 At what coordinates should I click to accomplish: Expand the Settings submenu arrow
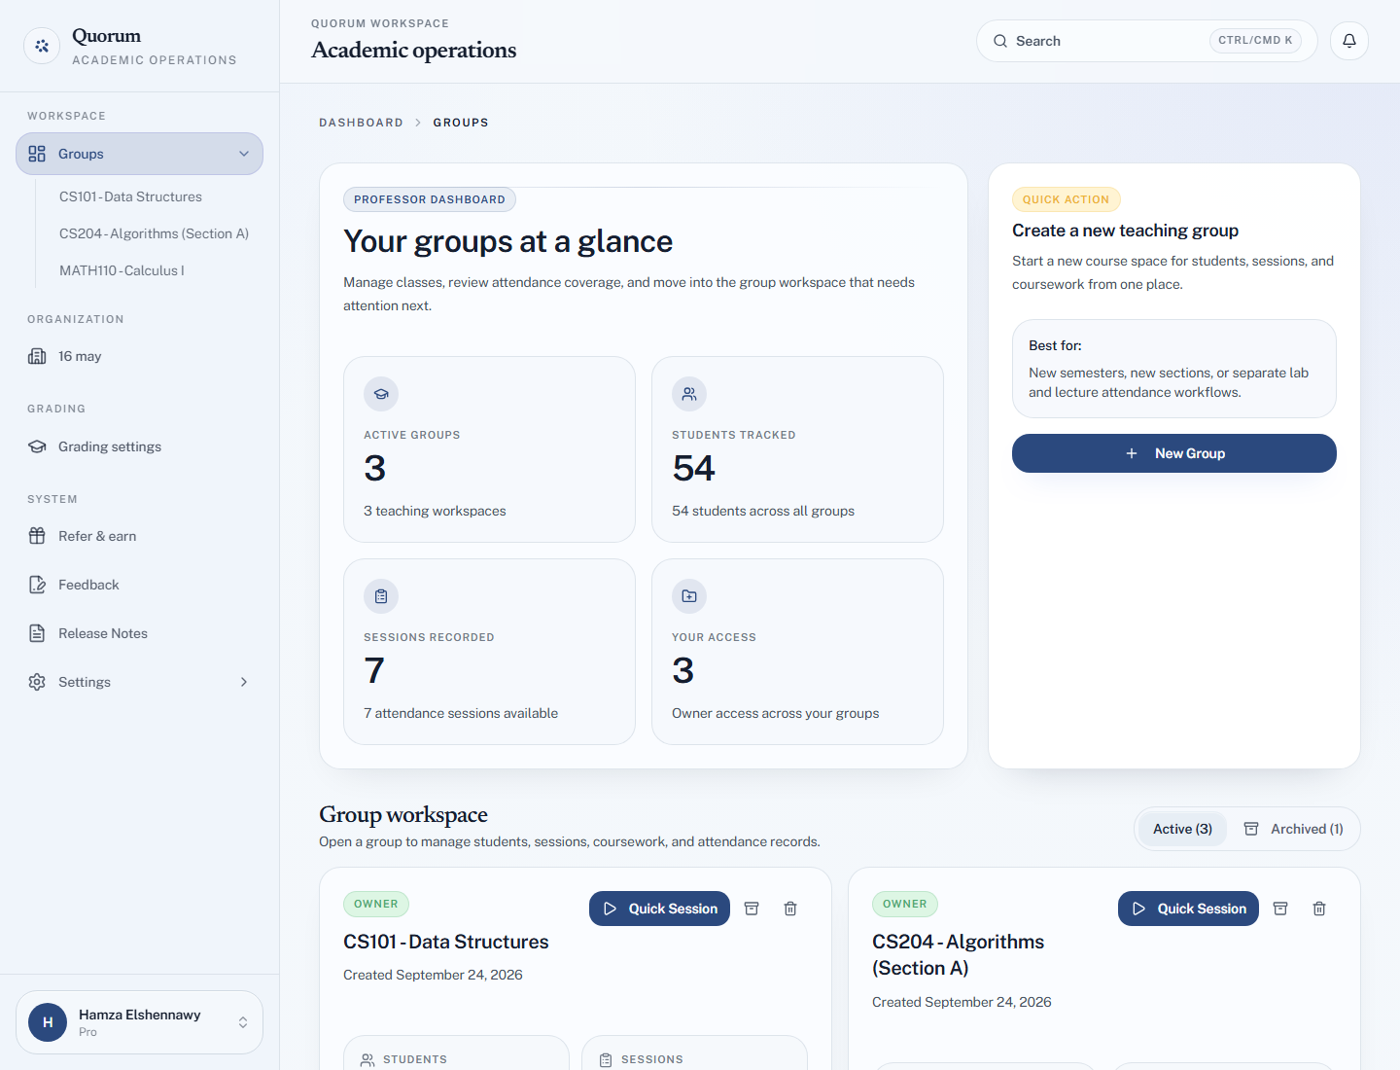point(244,682)
